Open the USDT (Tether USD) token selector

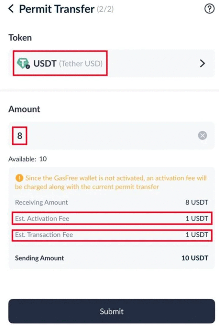click(x=68, y=63)
